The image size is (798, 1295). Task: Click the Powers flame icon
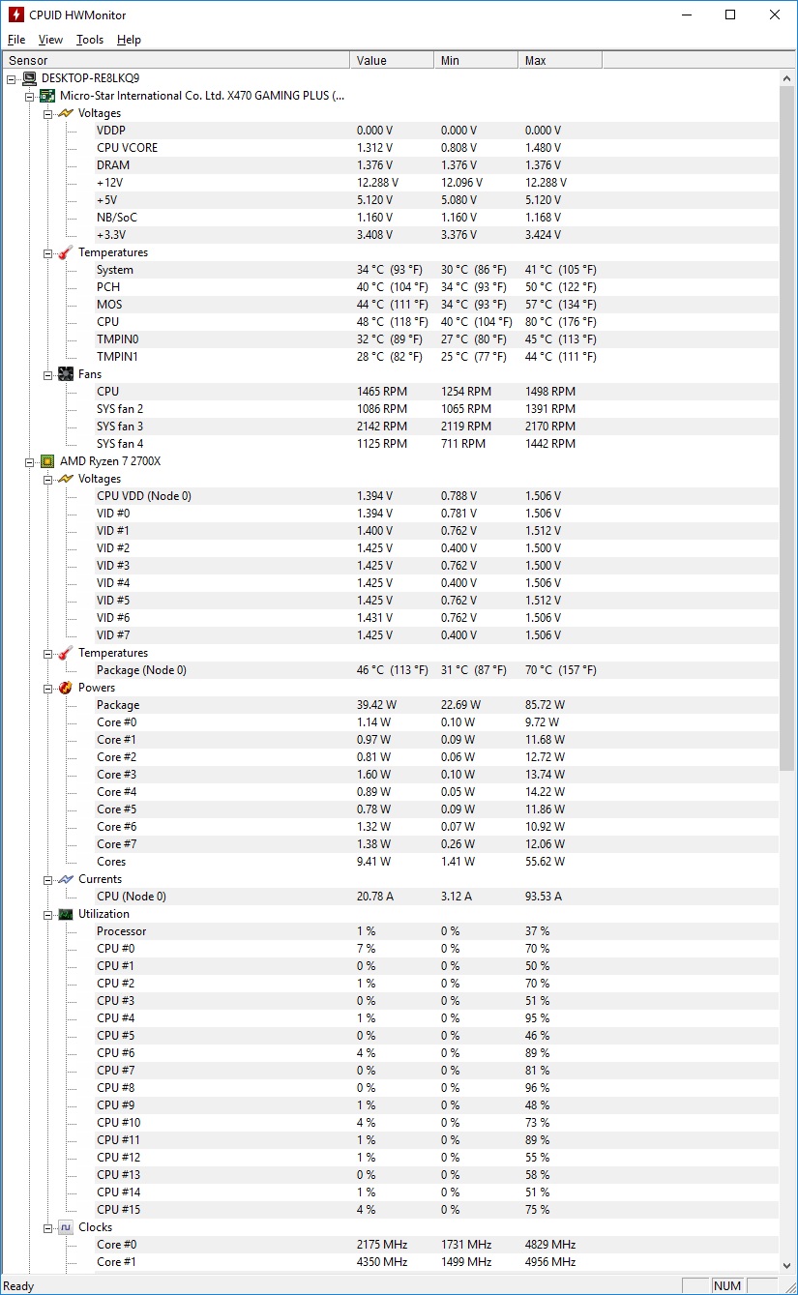(x=66, y=688)
